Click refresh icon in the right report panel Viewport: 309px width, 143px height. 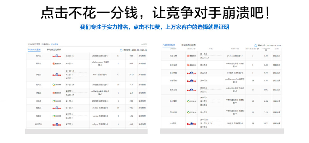(x=256, y=46)
